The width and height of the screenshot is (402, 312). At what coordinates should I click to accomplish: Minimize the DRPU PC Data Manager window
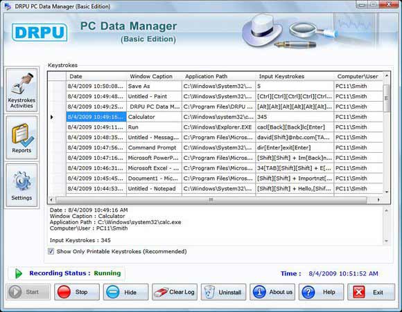tap(362, 4)
